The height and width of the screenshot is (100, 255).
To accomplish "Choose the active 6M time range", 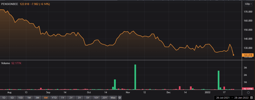I will click(46, 98).
